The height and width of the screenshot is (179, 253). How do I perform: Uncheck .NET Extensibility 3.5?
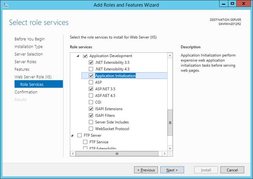point(91,63)
